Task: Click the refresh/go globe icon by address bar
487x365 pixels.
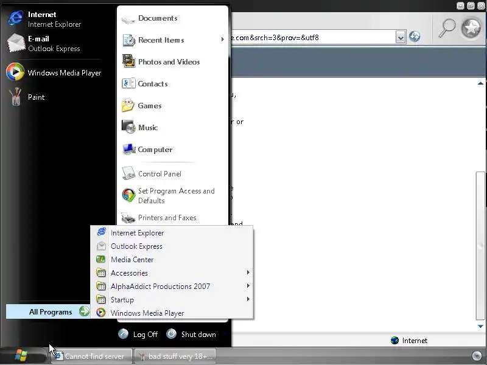Action: (x=415, y=36)
